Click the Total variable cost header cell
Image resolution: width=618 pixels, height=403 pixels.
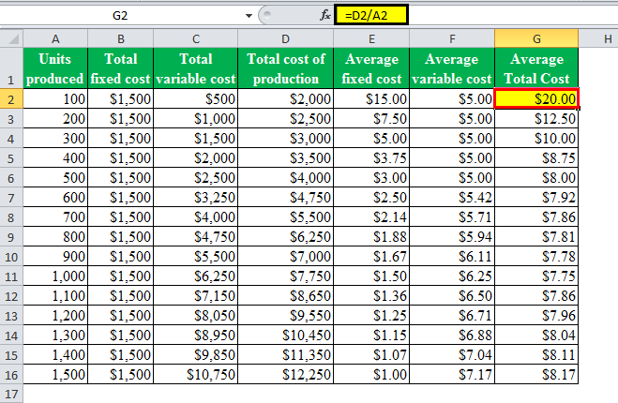195,68
